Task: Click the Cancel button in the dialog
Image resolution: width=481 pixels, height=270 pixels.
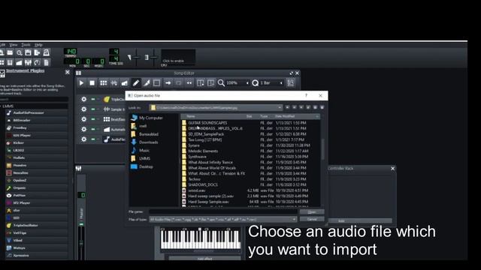Action: point(312,219)
